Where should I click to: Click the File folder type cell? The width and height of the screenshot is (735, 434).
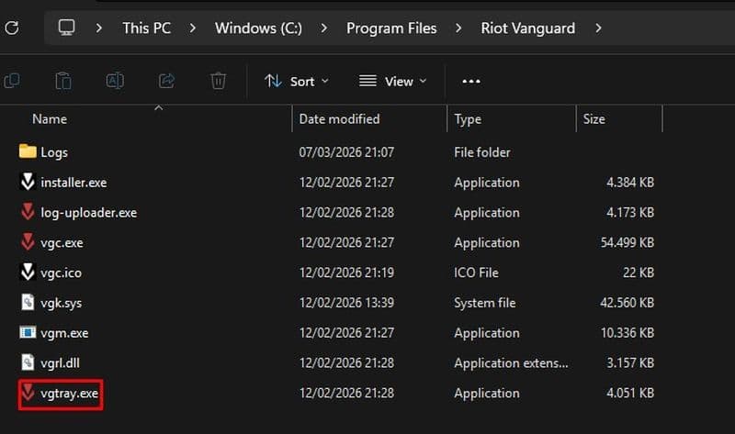(x=481, y=152)
